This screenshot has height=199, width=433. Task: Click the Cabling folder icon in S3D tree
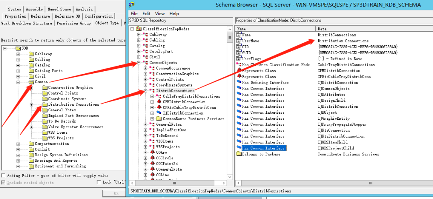[32, 60]
